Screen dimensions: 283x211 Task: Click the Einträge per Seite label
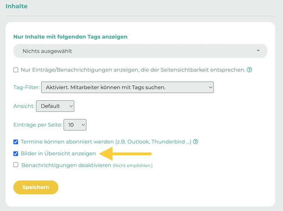38,125
